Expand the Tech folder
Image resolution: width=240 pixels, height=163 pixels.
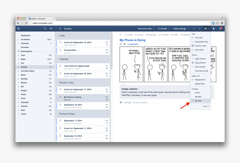coord(18,55)
